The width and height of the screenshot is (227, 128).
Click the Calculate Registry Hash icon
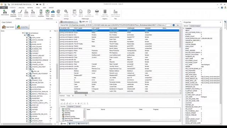click(x=105, y=12)
